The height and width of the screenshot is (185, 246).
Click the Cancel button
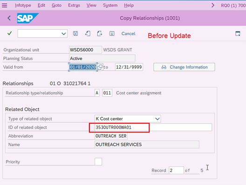coord(128,33)
